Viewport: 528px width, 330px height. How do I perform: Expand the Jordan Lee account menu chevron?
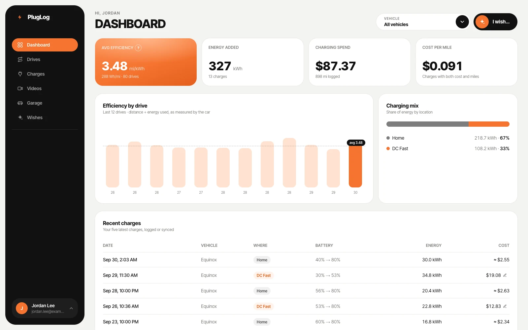tap(71, 308)
